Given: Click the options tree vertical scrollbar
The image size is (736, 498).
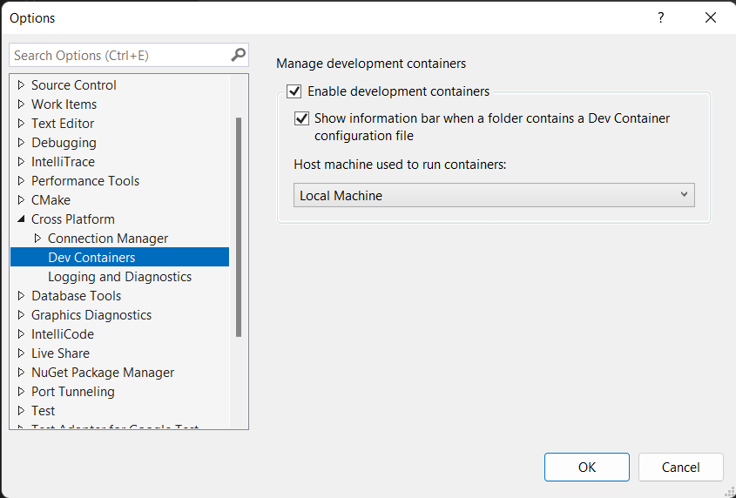Looking at the screenshot, I should pos(239,226).
